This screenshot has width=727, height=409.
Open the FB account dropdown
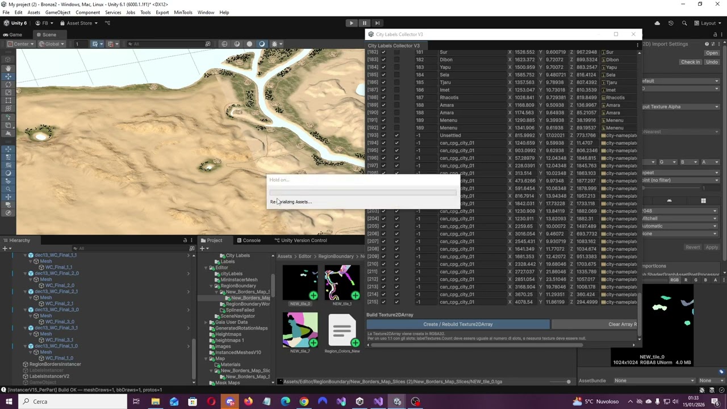45,23
